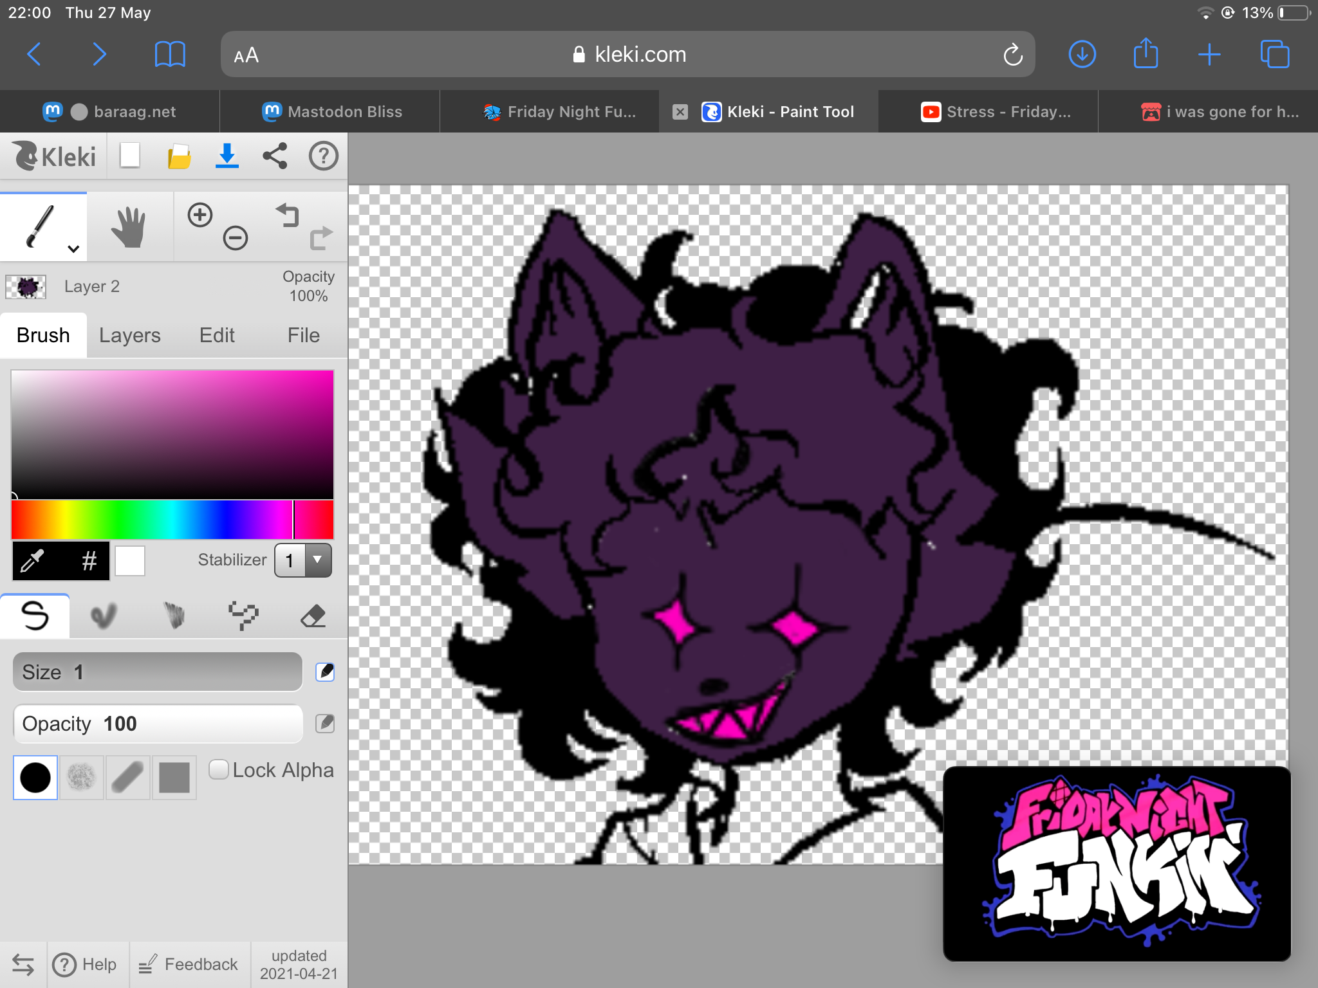Add a new Safari tab

(1209, 55)
